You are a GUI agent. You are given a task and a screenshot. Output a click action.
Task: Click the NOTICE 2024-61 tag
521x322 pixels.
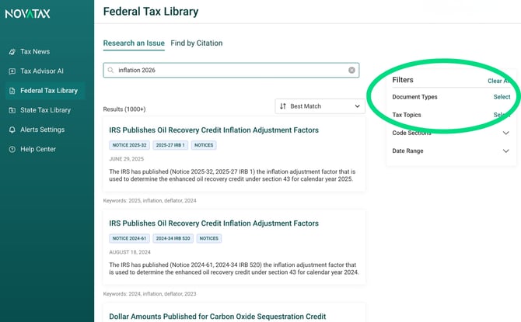click(129, 238)
